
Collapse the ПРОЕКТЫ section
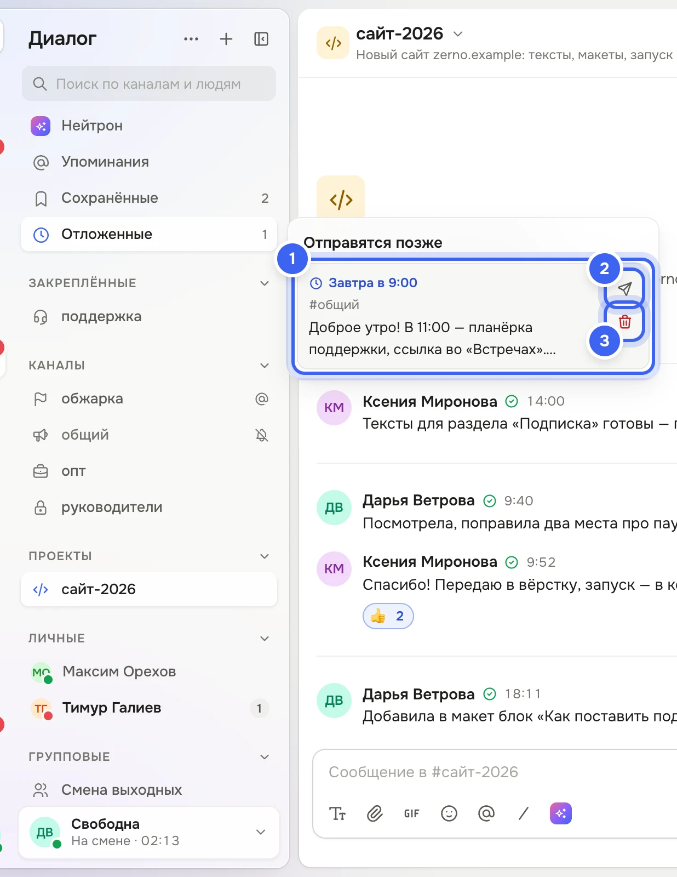point(265,556)
